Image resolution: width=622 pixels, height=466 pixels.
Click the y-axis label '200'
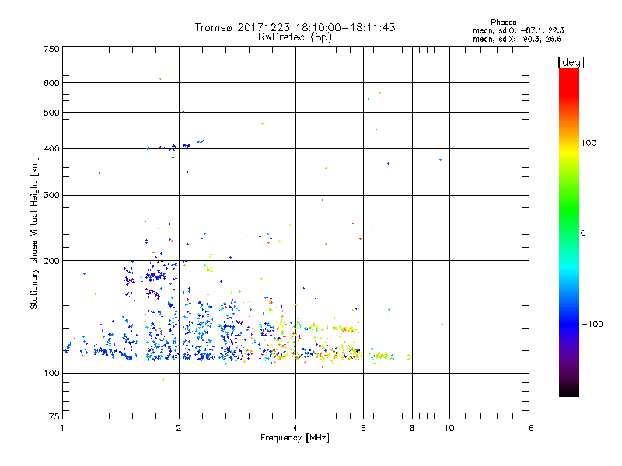click(51, 261)
